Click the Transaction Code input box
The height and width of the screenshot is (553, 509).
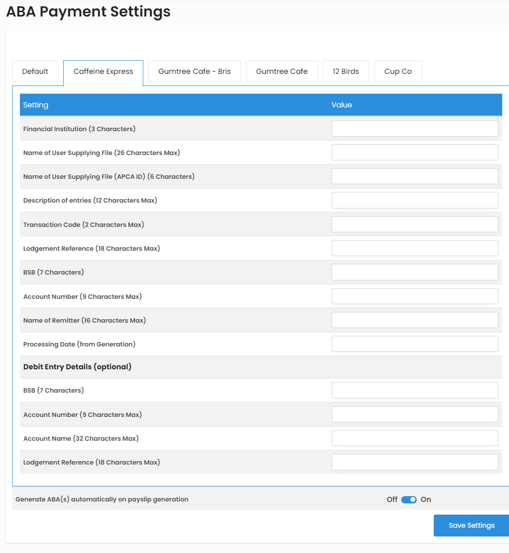[x=415, y=224]
